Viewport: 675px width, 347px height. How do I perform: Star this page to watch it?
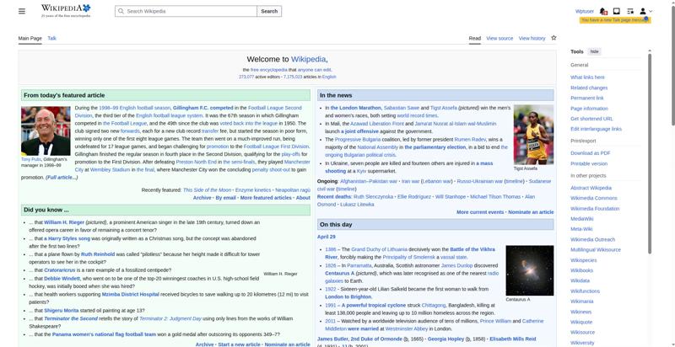[x=553, y=38]
